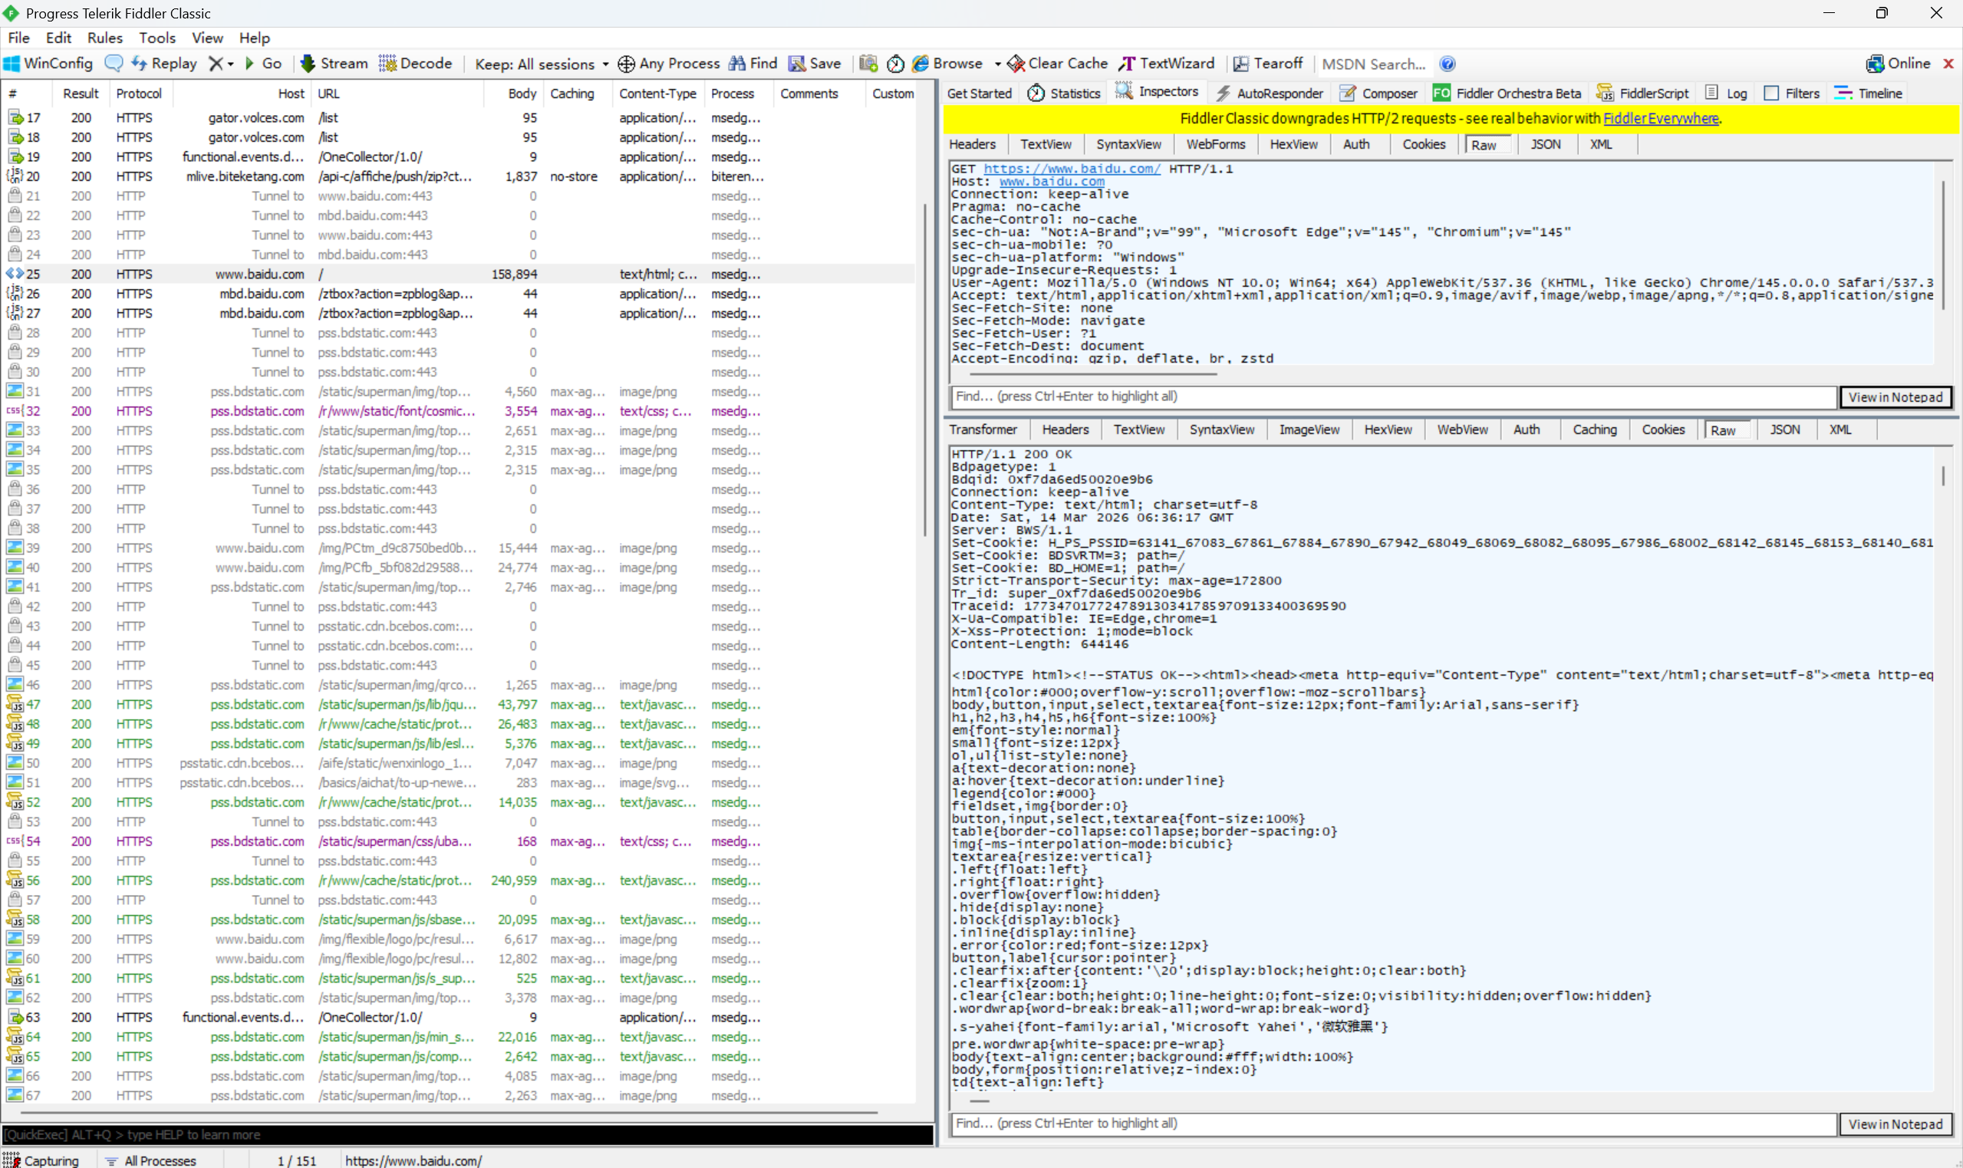Open TextWizard from the toolbar
Image resolution: width=1963 pixels, height=1168 pixels.
tap(1168, 63)
